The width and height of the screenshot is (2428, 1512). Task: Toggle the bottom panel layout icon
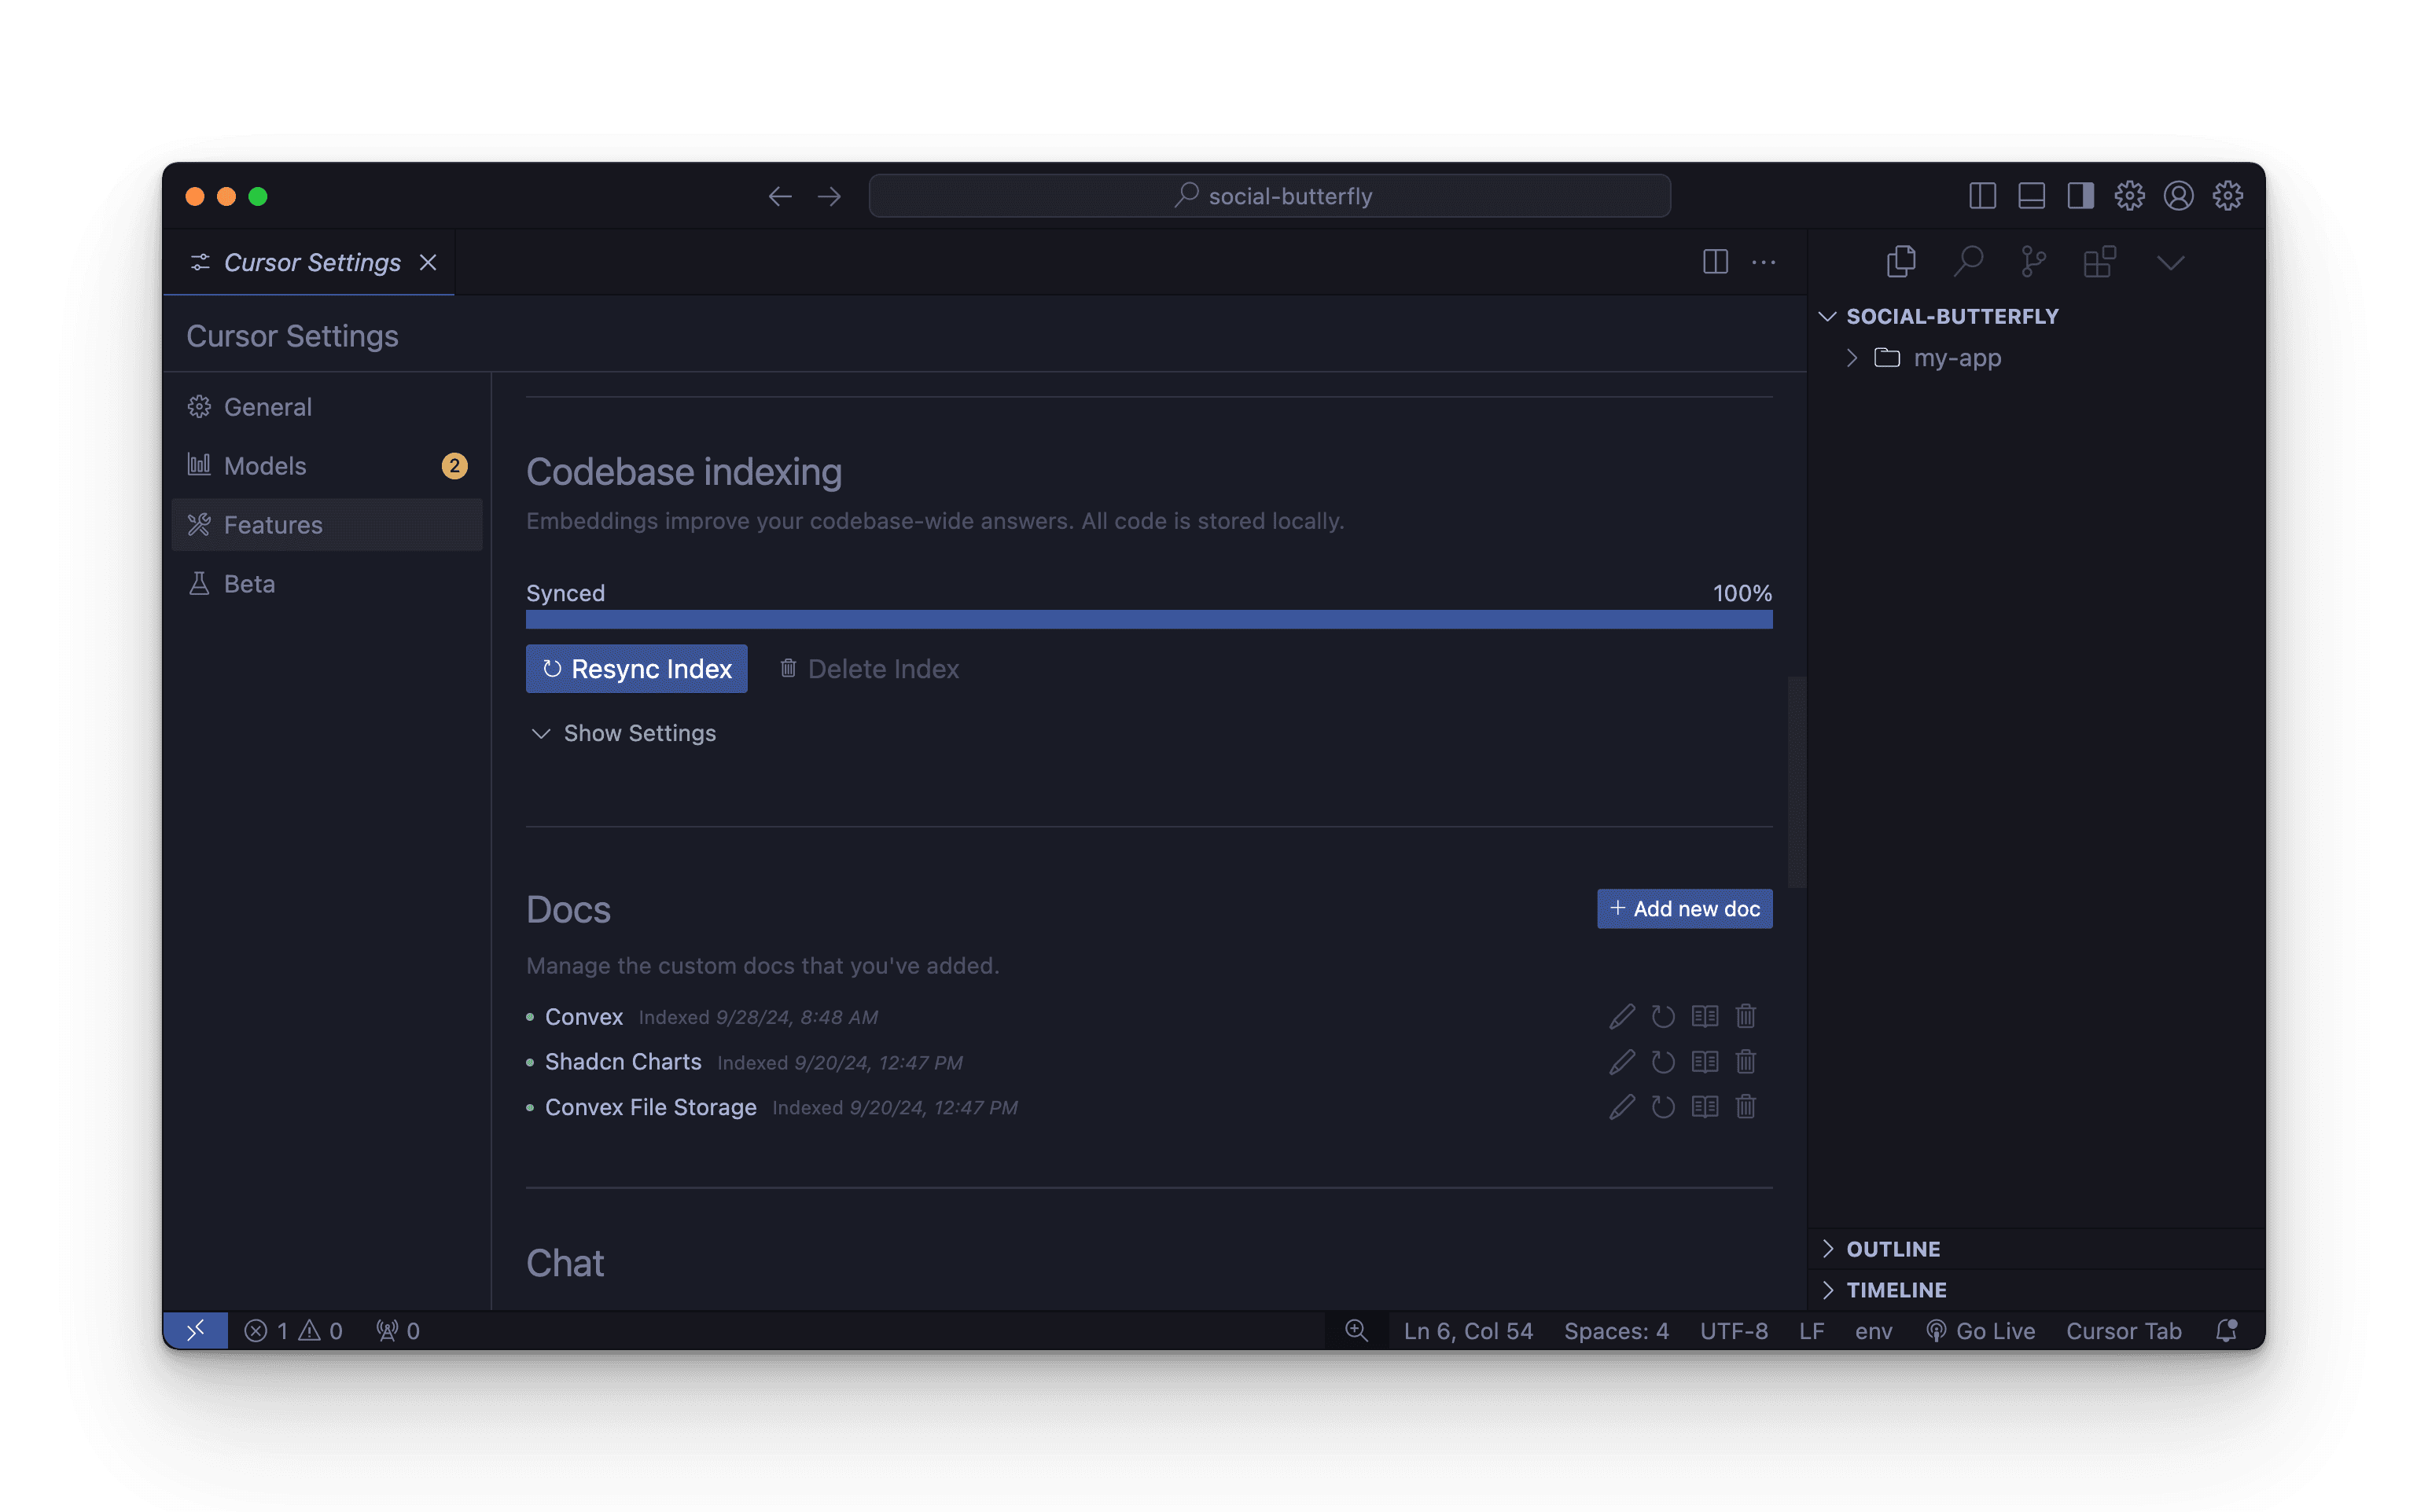tap(2031, 196)
